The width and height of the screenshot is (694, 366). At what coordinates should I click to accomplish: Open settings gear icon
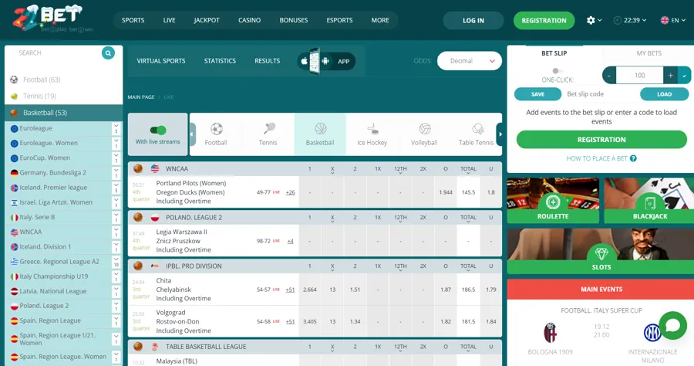[x=591, y=20]
